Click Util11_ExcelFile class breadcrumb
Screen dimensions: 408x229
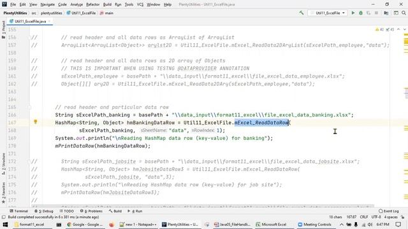81,13
